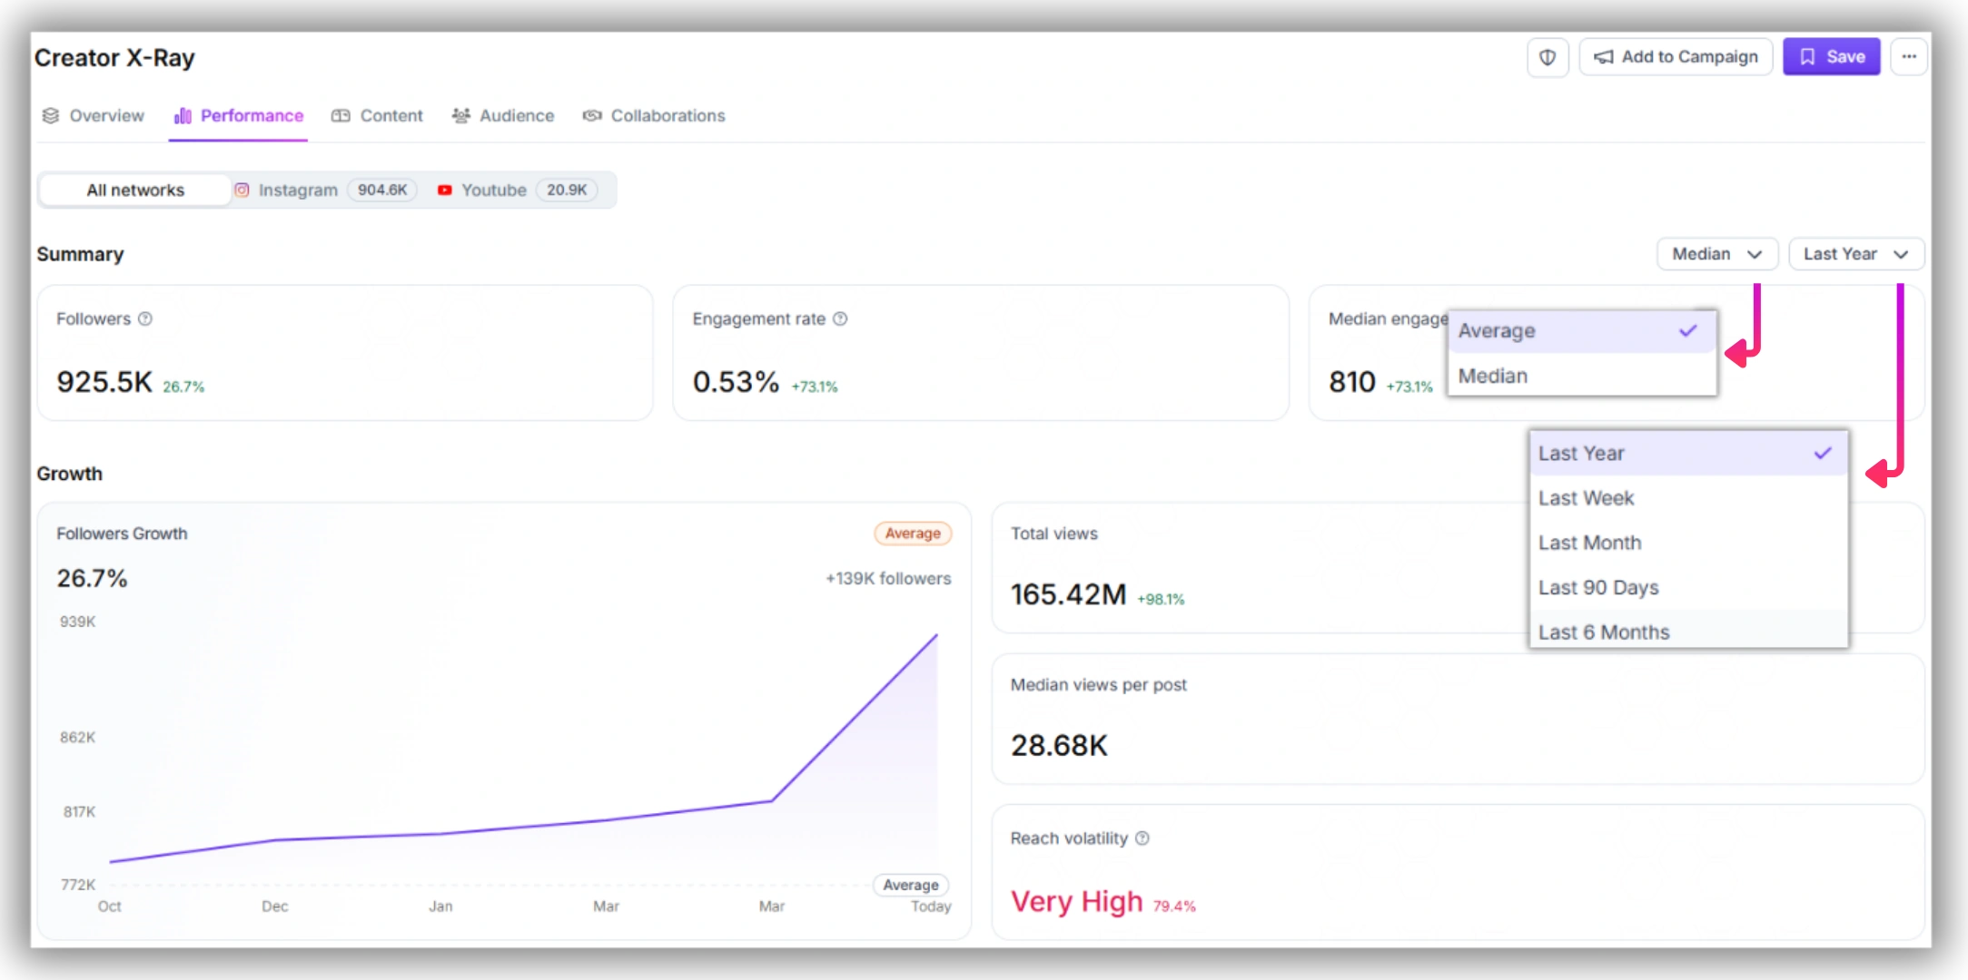
Task: Click the Add to Campaign button
Action: (x=1676, y=57)
